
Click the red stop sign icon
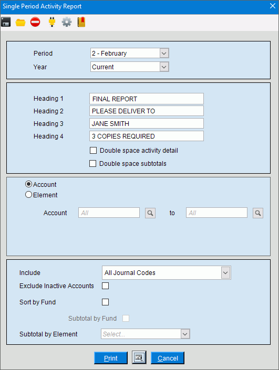coord(35,22)
